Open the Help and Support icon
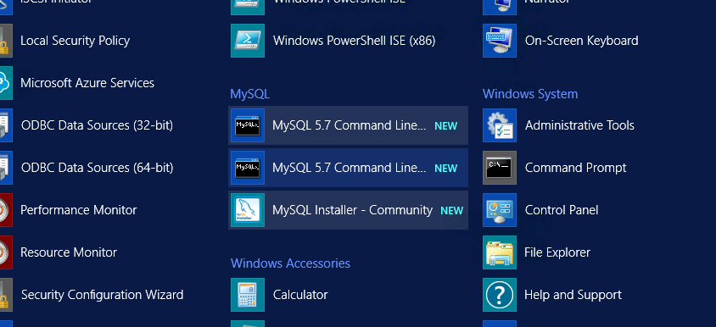 (x=500, y=295)
